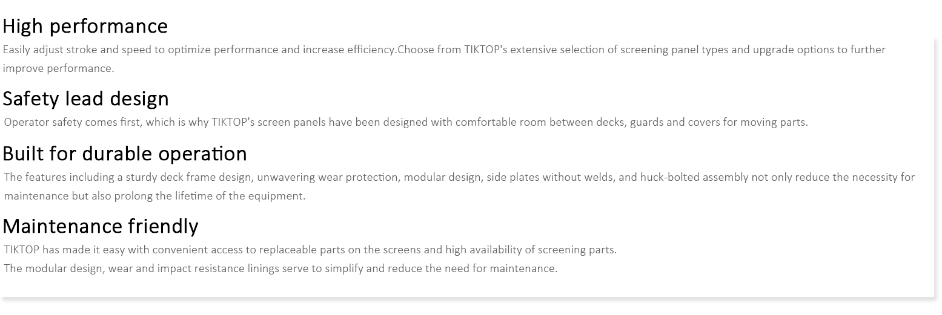Image resolution: width=942 pixels, height=315 pixels.
Task: Click paragraph mentioning sturdy deck frame design
Action: [459, 186]
